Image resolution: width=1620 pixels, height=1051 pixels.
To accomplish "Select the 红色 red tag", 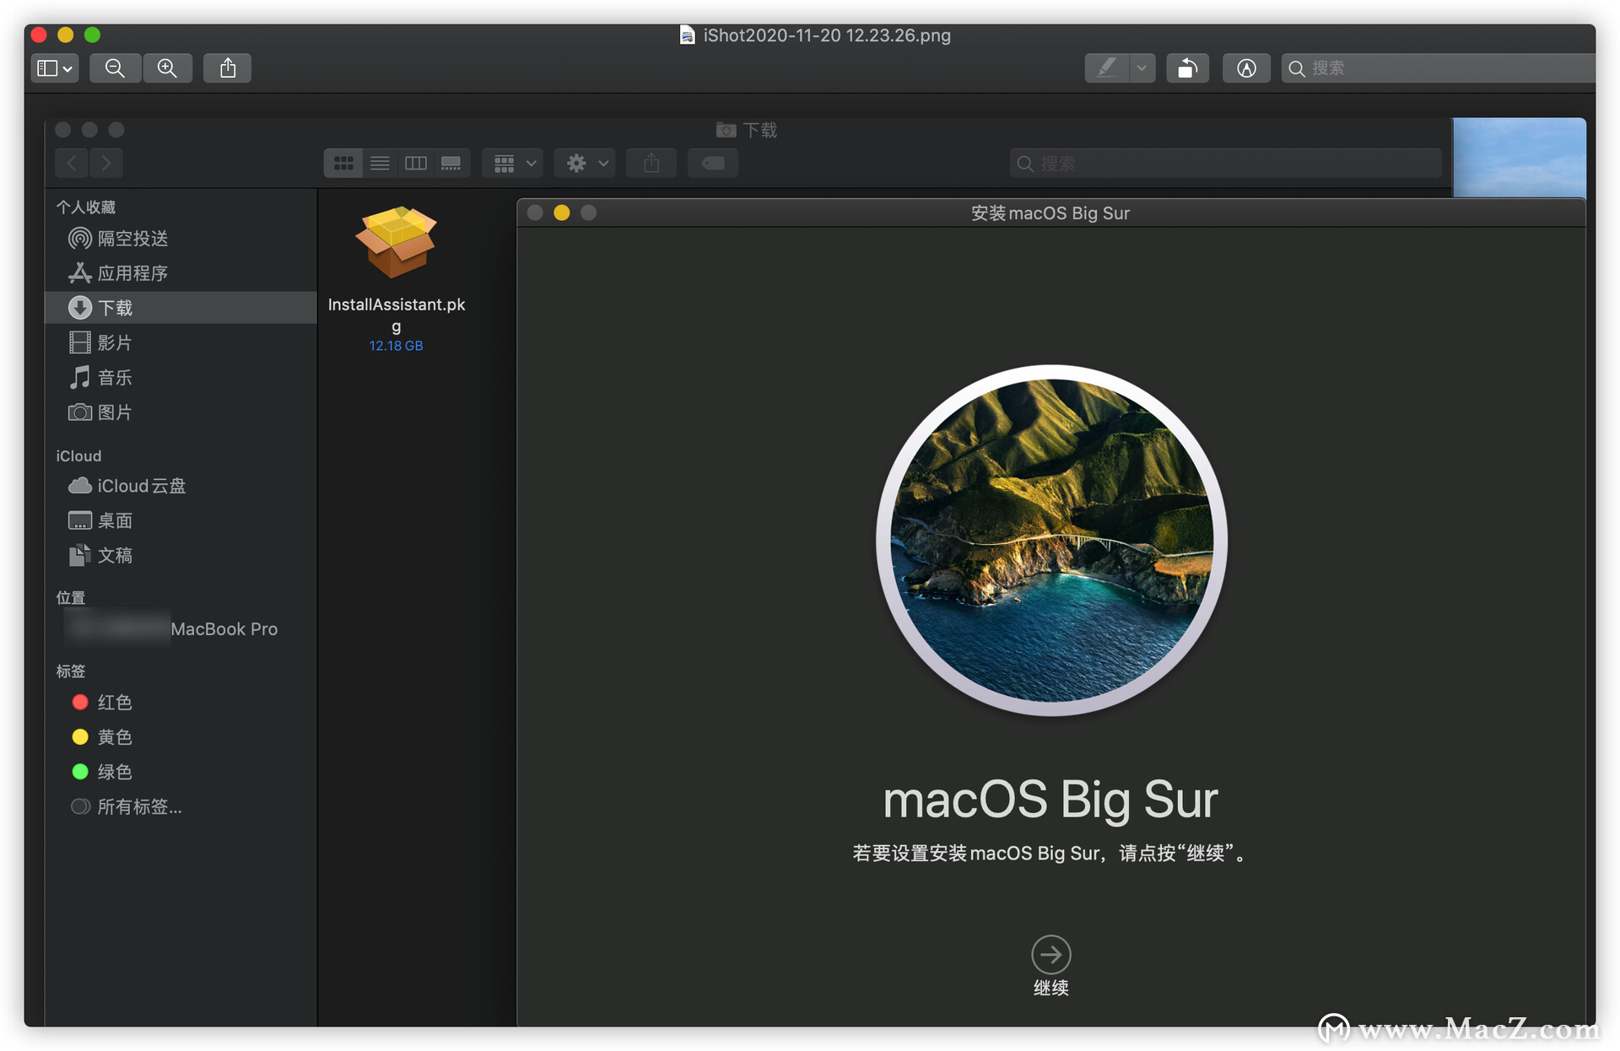I will coord(181,703).
